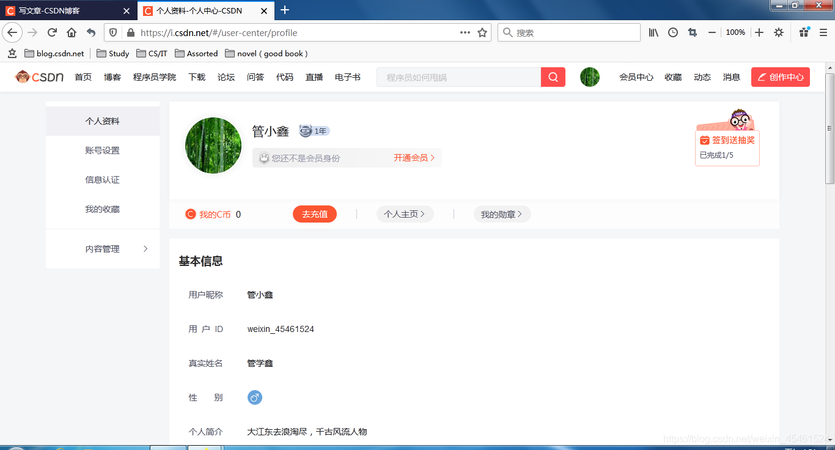Click the bookmarks toolbar star icon
Viewport: 835px width, 450px height.
[12, 53]
